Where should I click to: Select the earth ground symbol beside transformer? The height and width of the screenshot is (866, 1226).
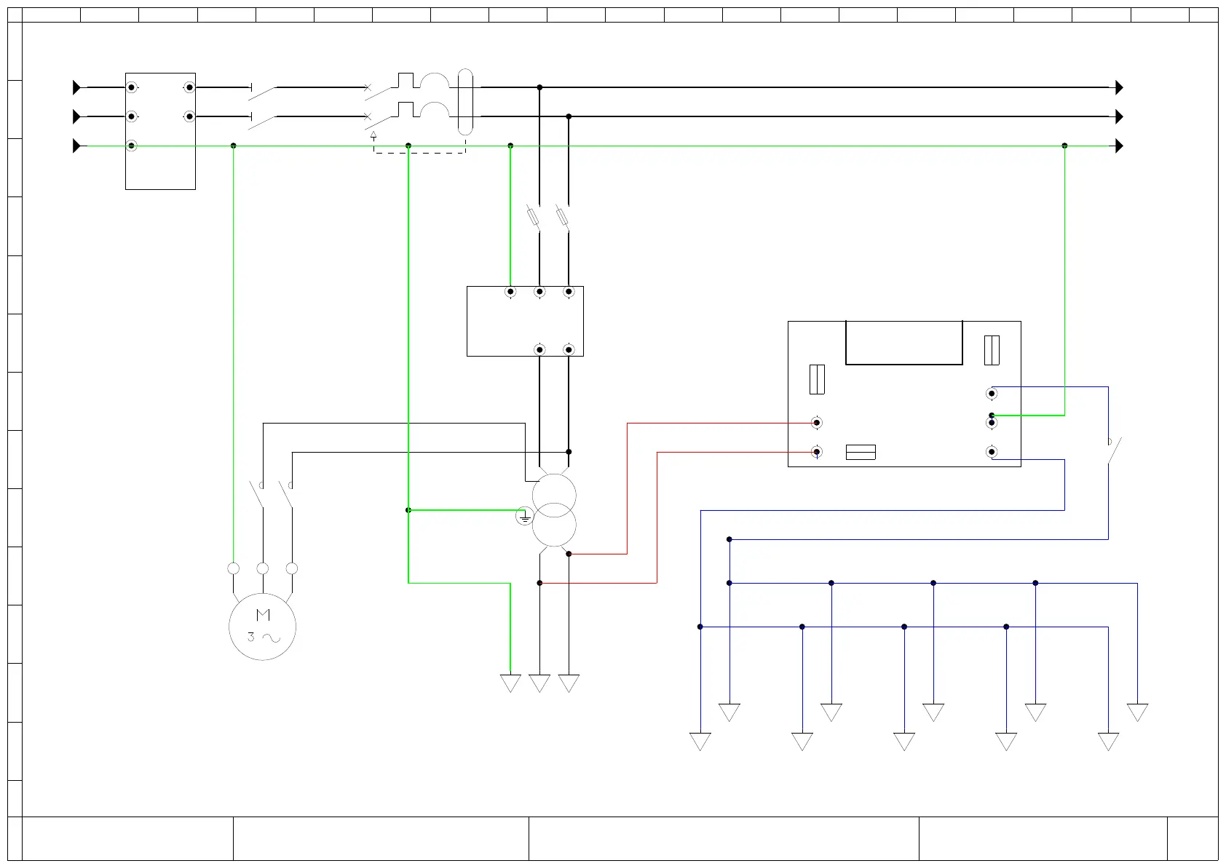point(524,517)
